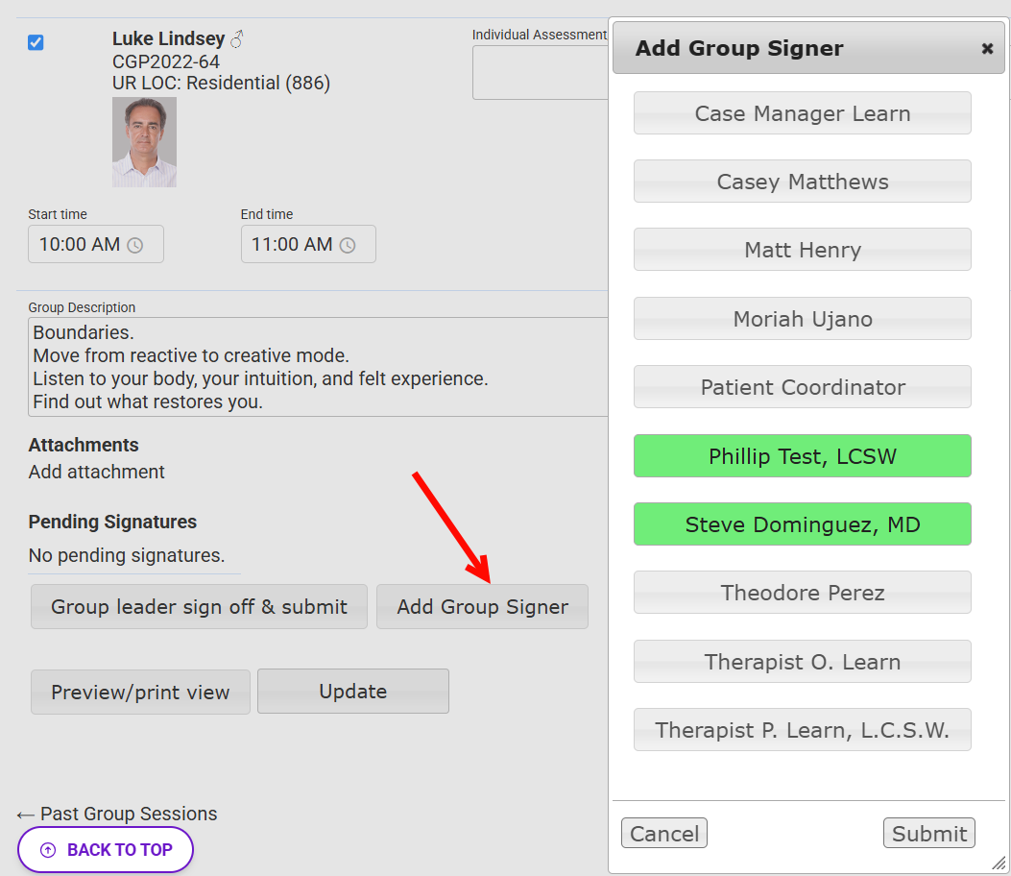Submit the selected group signers
The width and height of the screenshot is (1011, 876).
click(x=928, y=833)
